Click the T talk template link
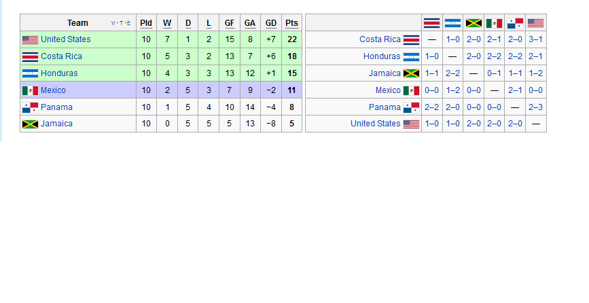Image resolution: width=589 pixels, height=303 pixels. [121, 23]
